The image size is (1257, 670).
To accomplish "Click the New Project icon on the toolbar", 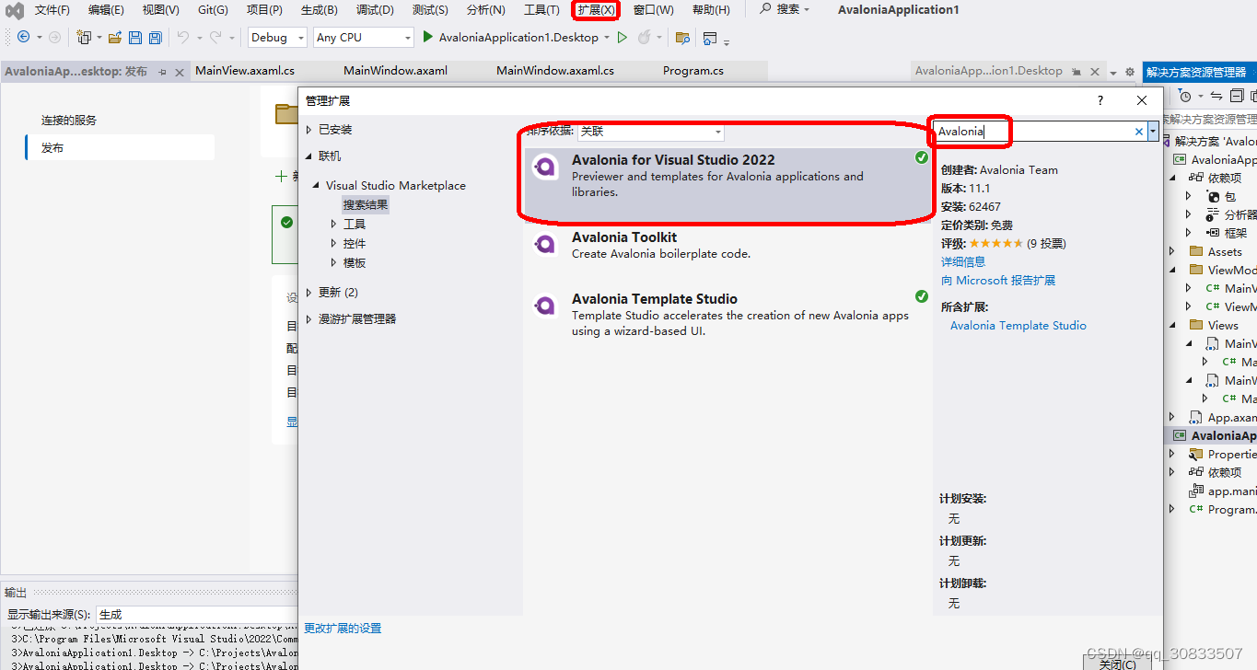I will pos(85,38).
